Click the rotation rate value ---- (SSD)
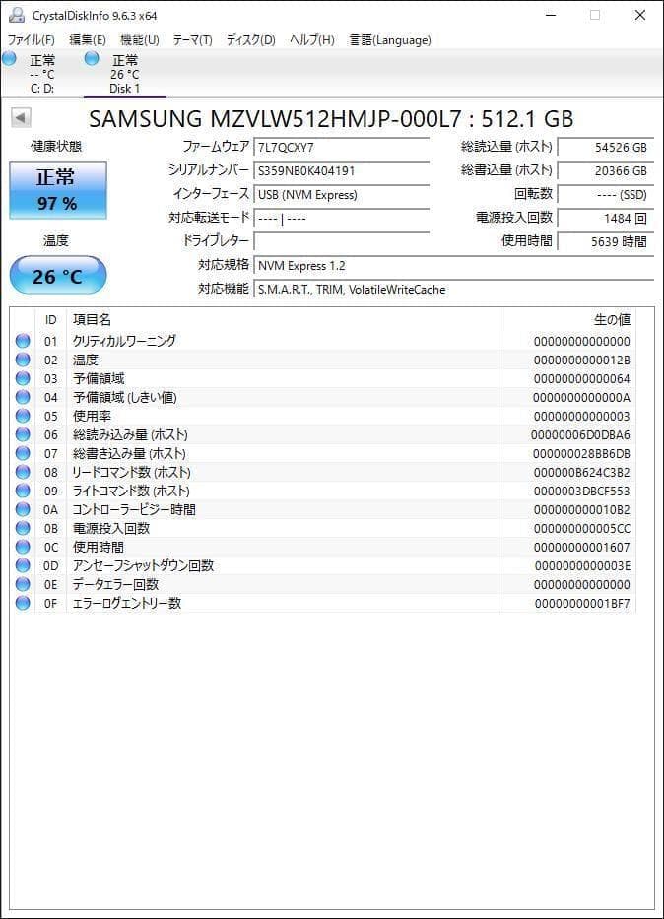The height and width of the screenshot is (919, 664). point(605,195)
